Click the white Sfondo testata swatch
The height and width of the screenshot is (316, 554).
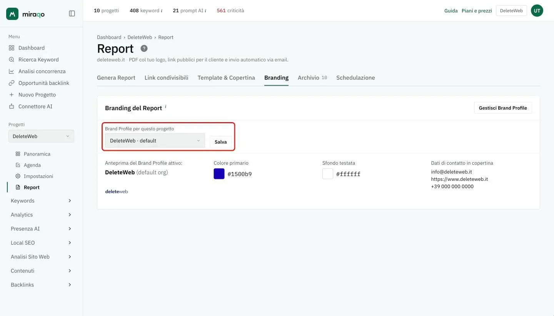tap(328, 174)
